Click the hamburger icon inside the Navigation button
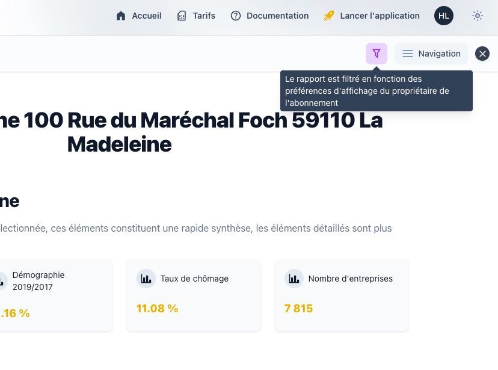498x370 pixels. [408, 54]
